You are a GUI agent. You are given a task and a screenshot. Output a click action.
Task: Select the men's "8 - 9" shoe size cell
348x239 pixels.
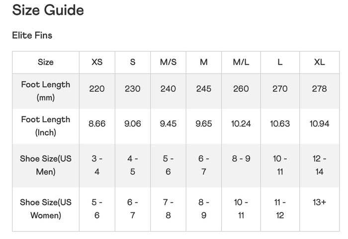click(241, 159)
